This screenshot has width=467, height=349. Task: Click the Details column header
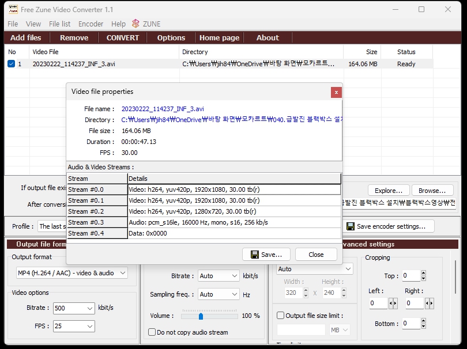click(x=235, y=179)
